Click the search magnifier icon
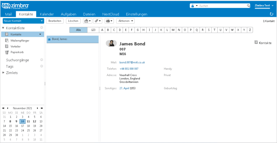The height and width of the screenshot is (143, 277). (x=248, y=6)
